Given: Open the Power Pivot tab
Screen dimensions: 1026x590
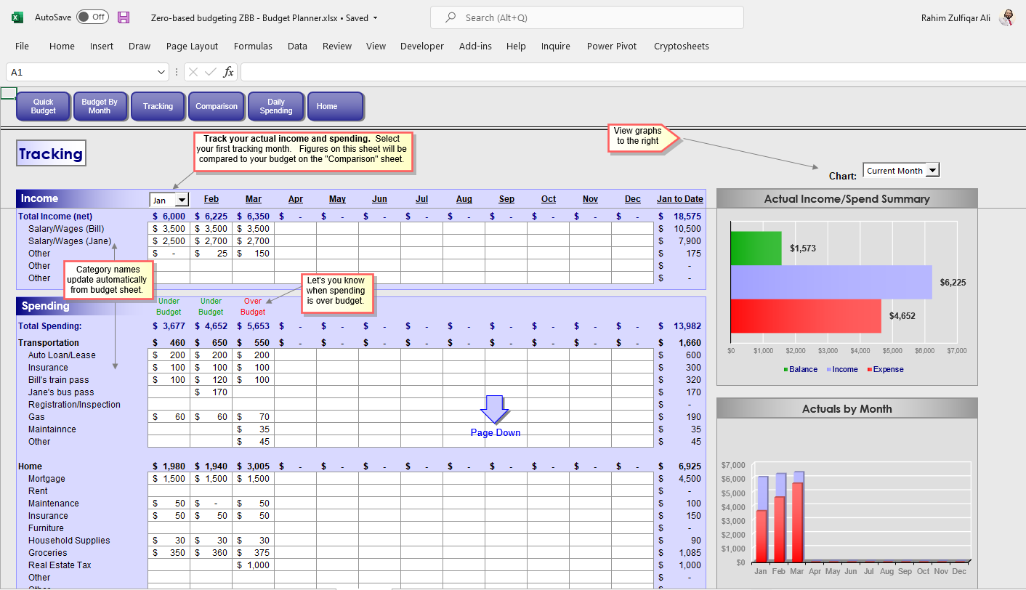Looking at the screenshot, I should tap(612, 46).
